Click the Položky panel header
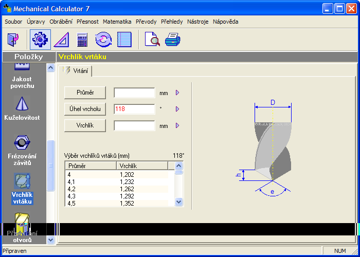Viewport: 360px width, 257px height. tap(29, 57)
